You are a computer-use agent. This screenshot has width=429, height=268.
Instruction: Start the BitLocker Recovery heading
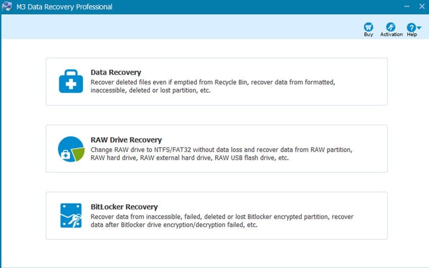124,207
